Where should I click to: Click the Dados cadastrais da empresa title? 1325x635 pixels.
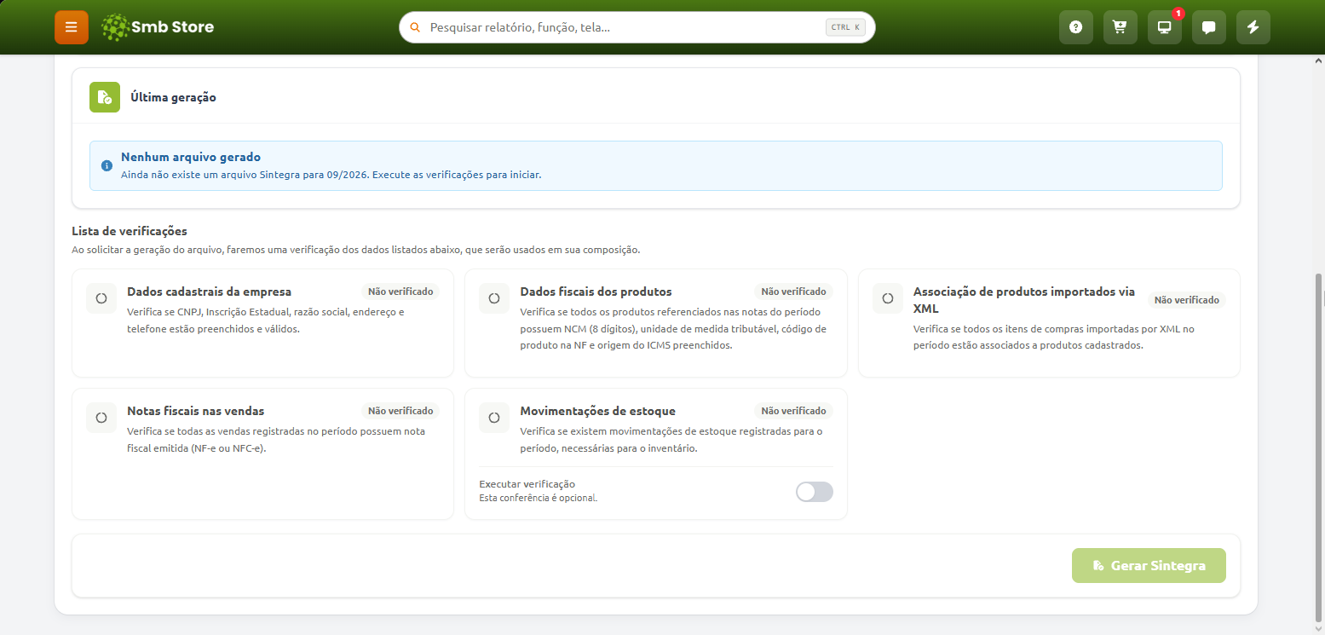click(x=209, y=292)
